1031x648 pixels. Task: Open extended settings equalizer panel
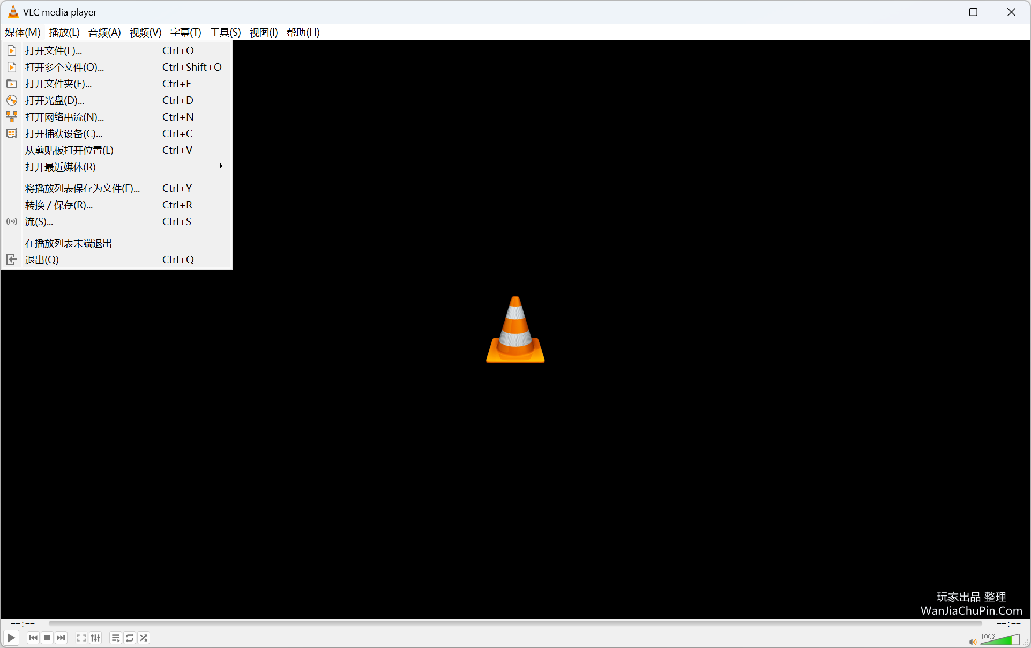coord(95,638)
